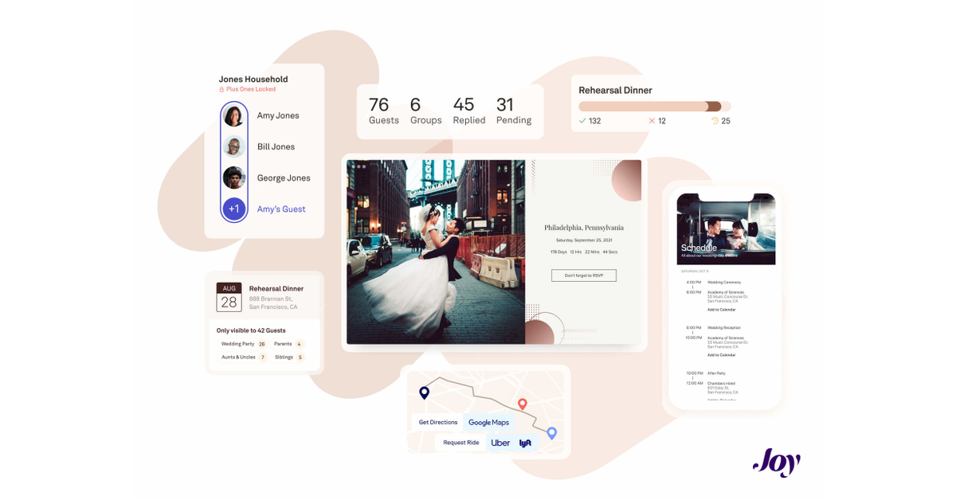Click Request Ride label
Screen dimensions: 956x500
tap(461, 443)
